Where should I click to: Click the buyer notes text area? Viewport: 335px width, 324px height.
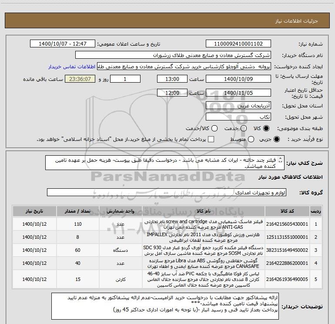point(165,306)
